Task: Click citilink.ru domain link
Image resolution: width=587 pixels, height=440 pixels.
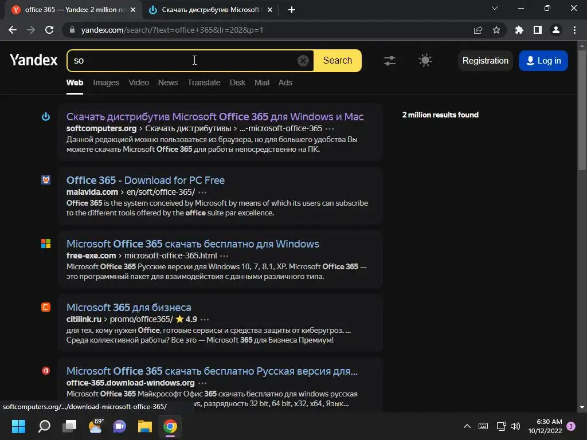Action: [x=84, y=319]
